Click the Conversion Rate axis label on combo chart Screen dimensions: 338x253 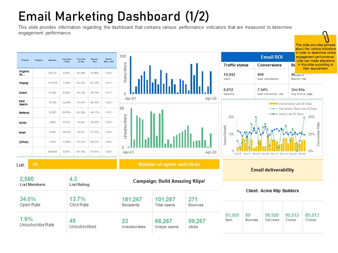coord(318,134)
